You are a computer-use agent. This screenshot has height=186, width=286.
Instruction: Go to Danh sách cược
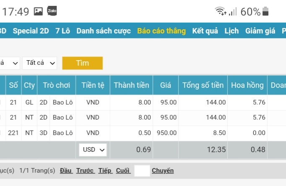pyautogui.click(x=104, y=31)
